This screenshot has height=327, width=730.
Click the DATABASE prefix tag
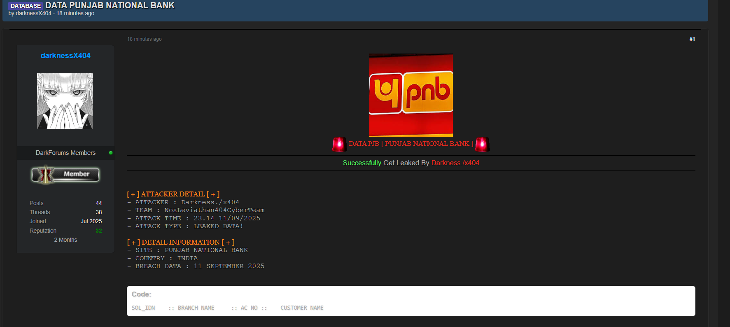click(25, 6)
